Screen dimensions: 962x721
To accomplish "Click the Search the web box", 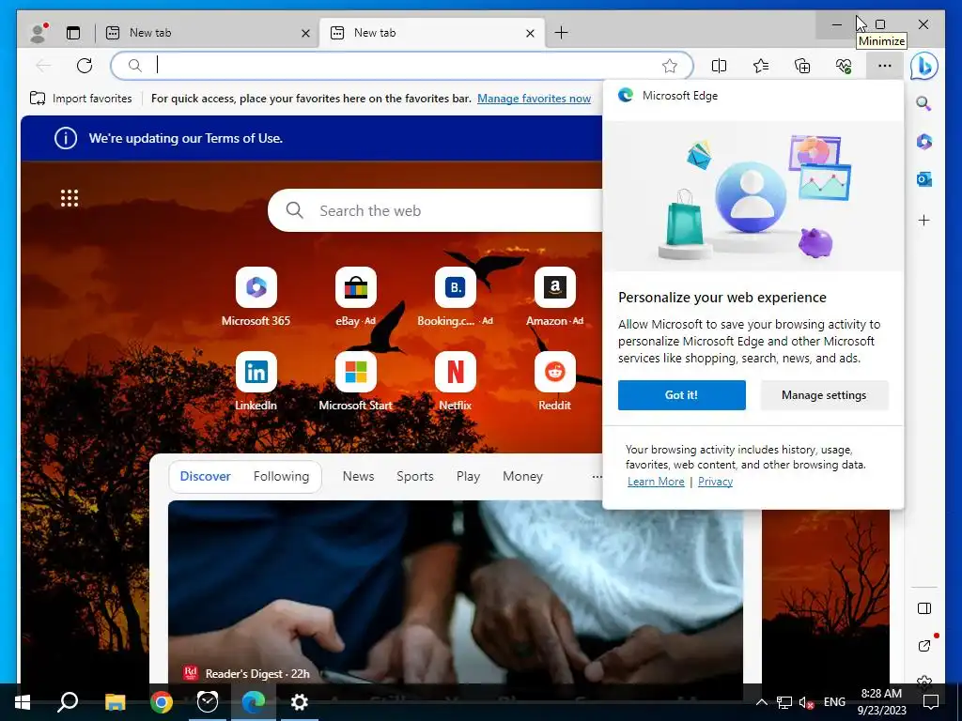I will point(436,210).
